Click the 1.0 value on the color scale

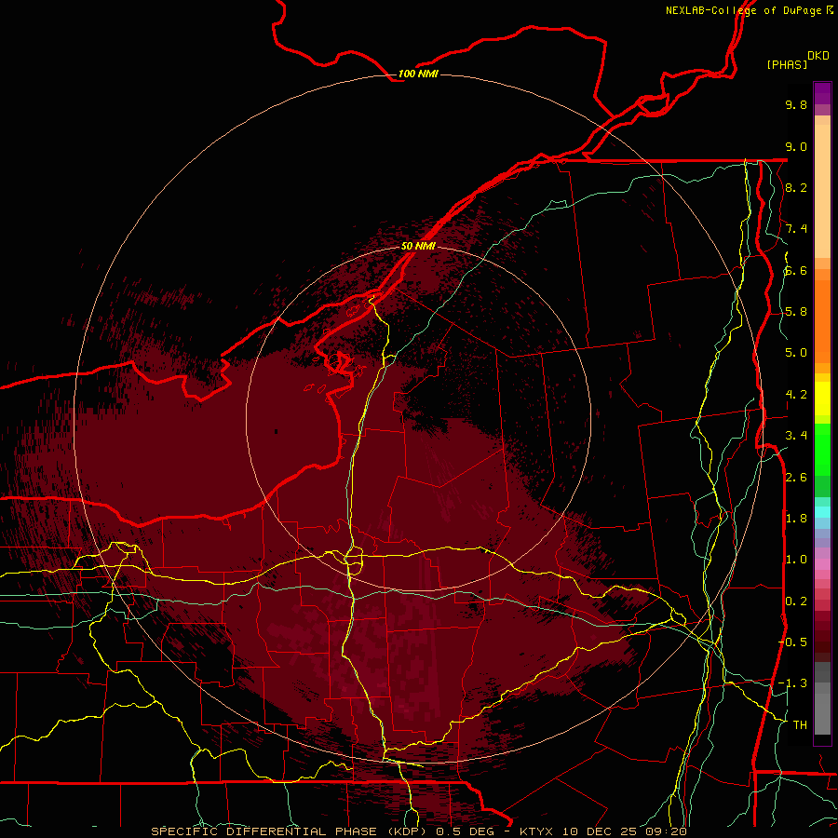pyautogui.click(x=796, y=560)
